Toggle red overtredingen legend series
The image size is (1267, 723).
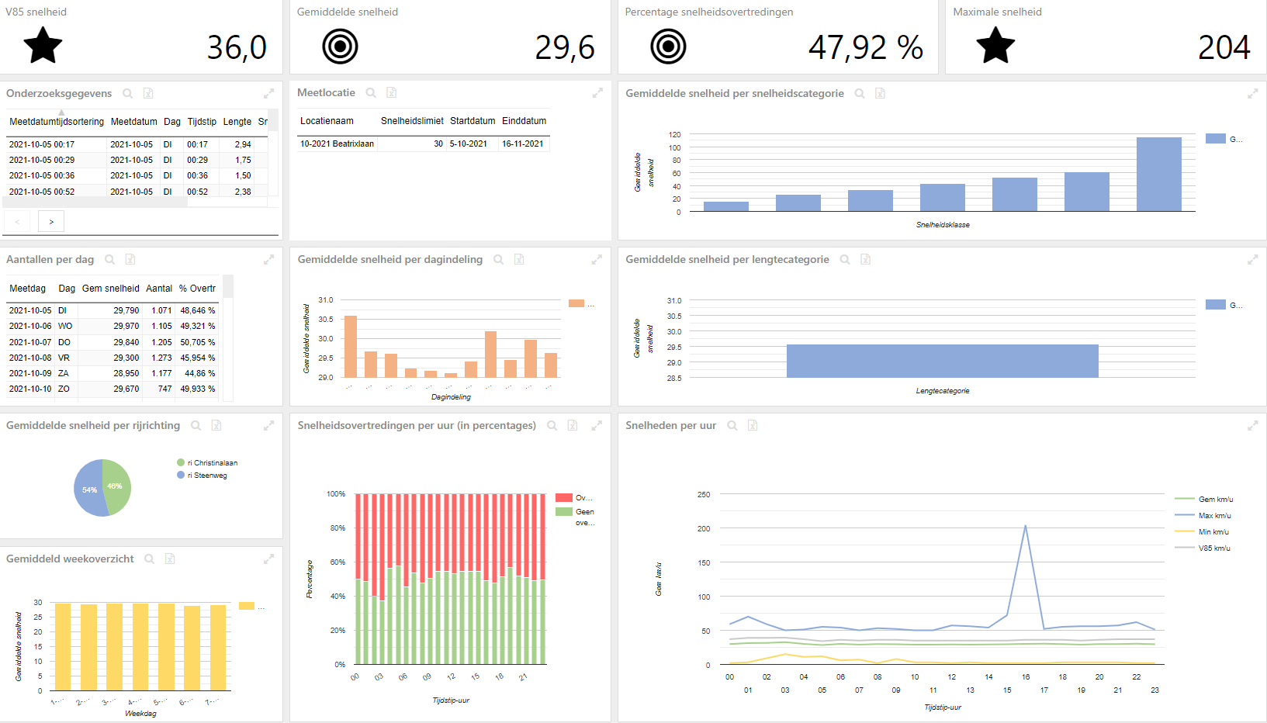tap(574, 498)
